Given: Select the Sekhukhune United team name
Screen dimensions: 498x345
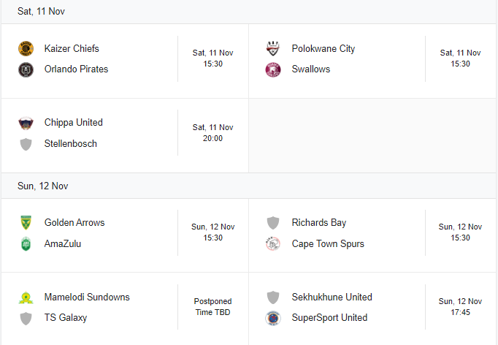Looking at the screenshot, I should [x=332, y=297].
